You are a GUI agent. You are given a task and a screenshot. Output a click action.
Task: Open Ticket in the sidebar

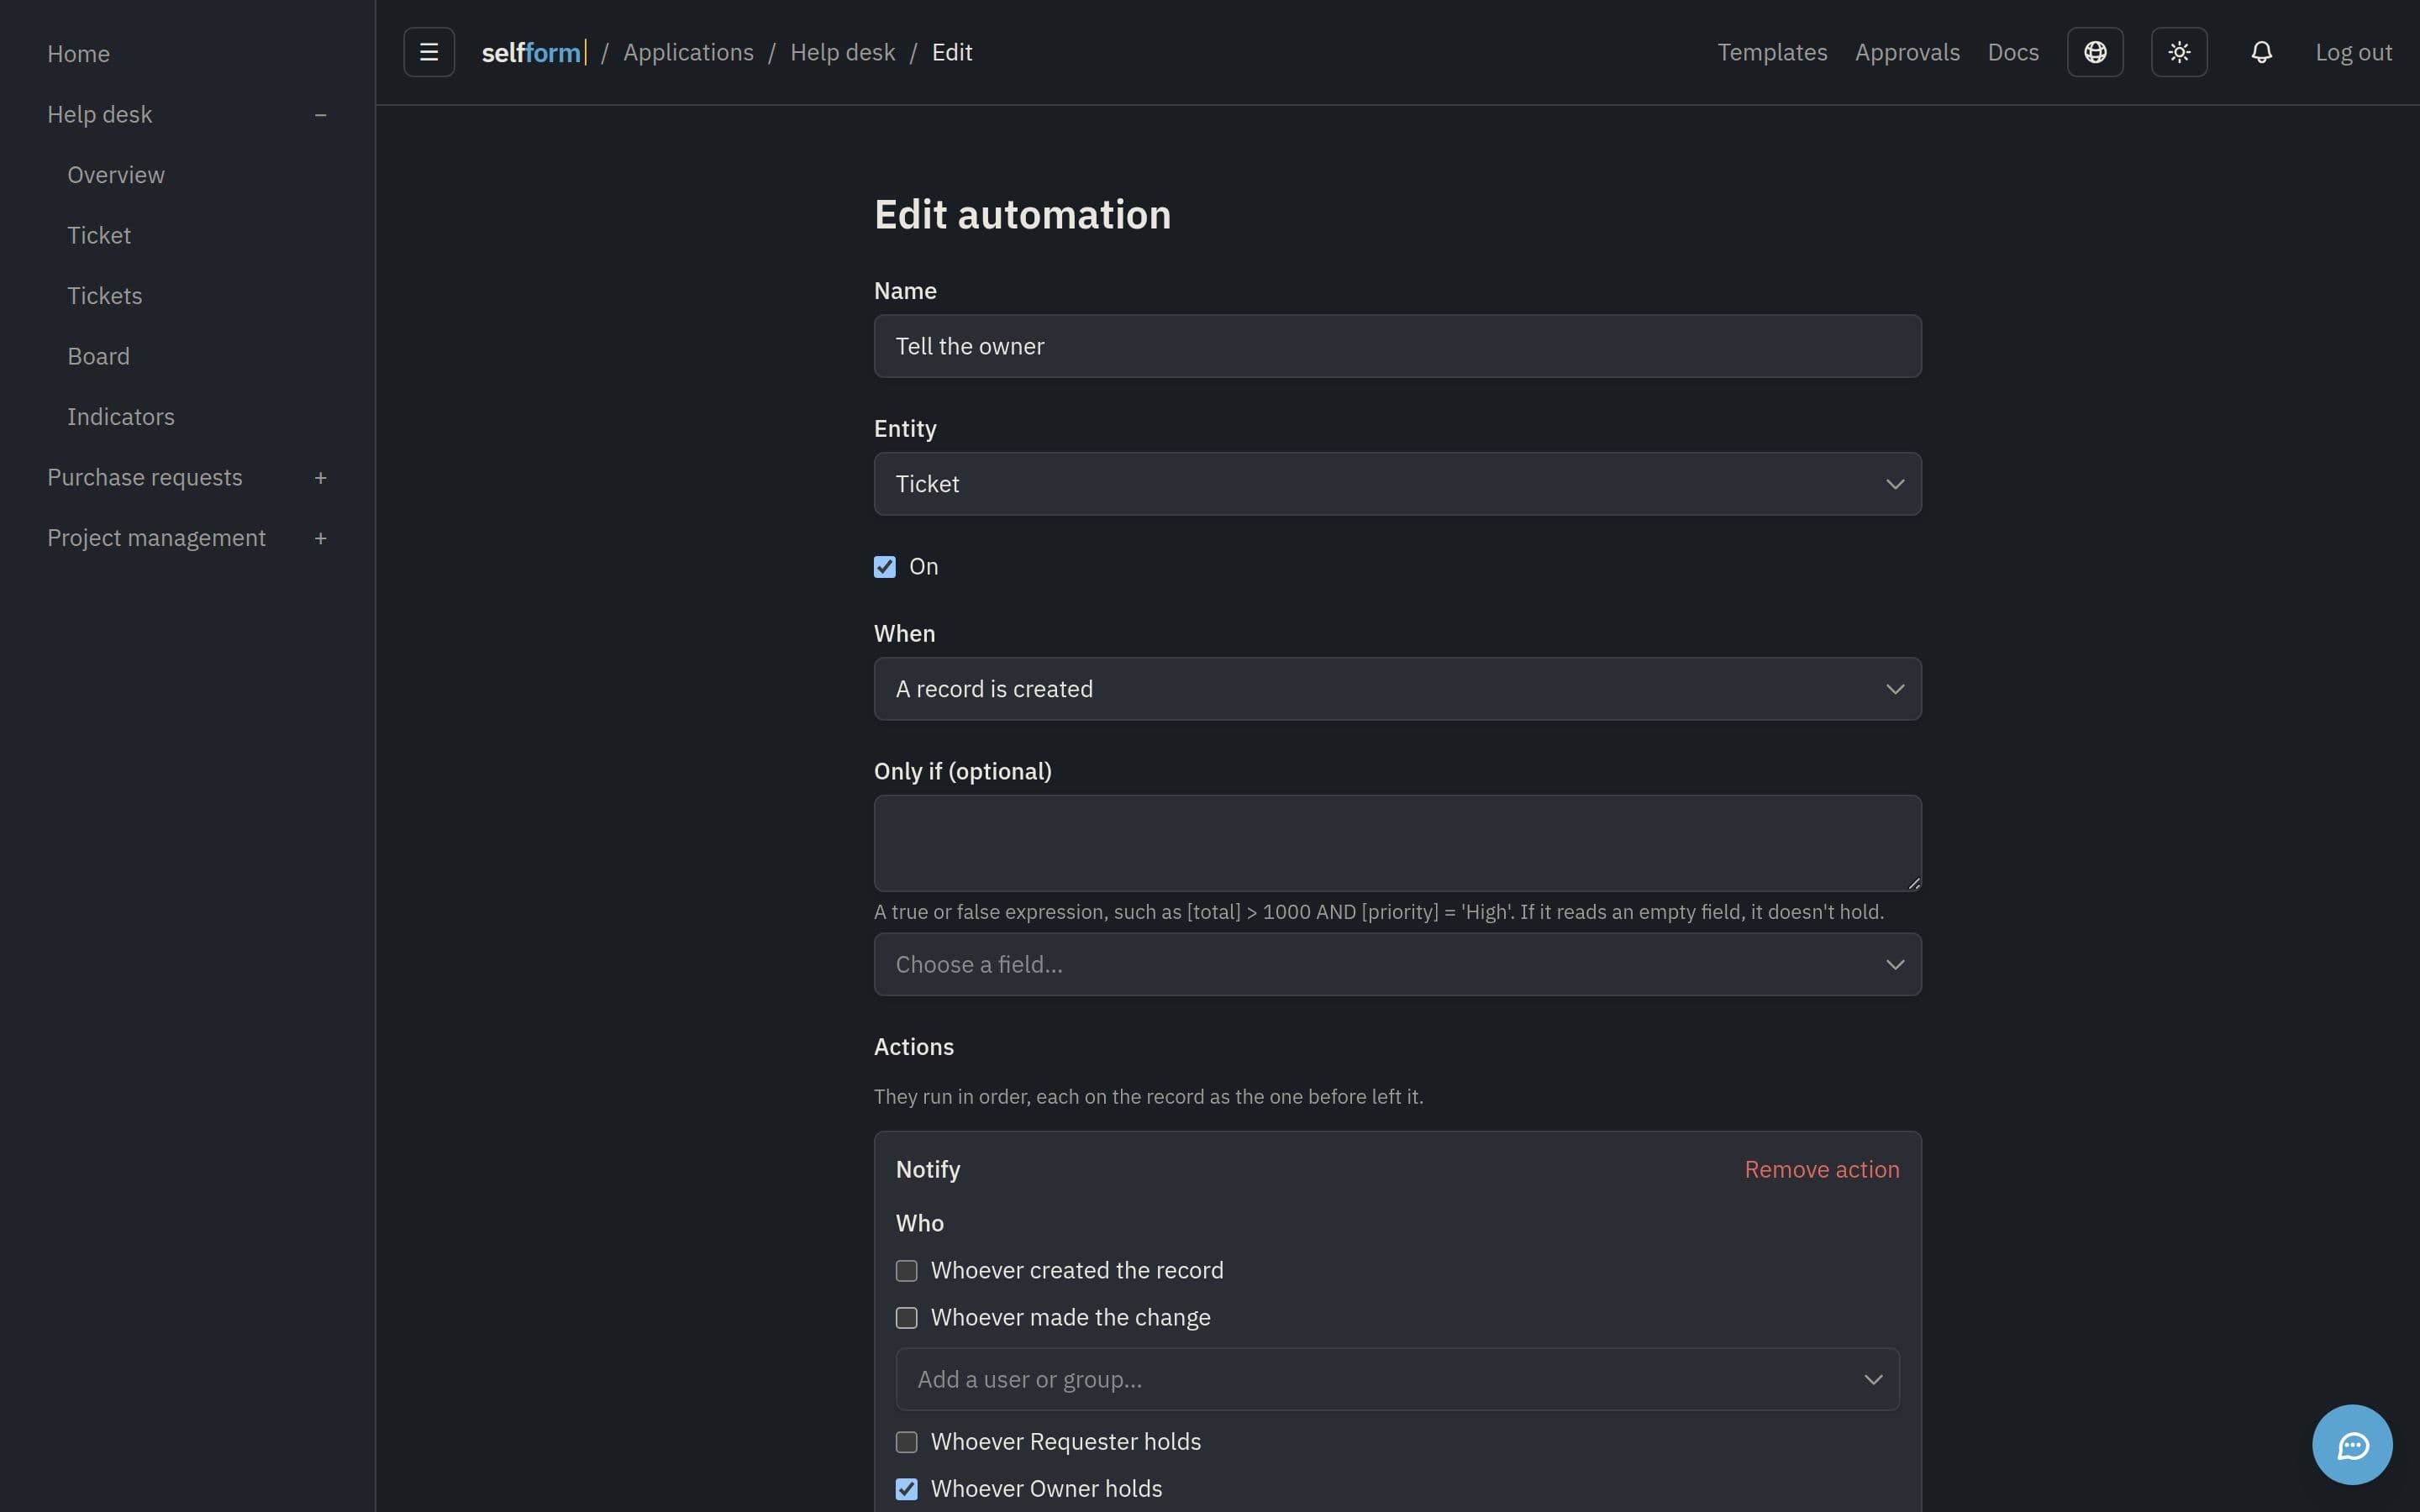coord(99,235)
